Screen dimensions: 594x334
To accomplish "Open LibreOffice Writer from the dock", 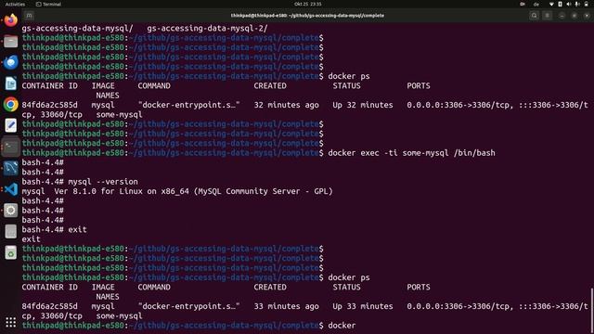I will (10, 83).
